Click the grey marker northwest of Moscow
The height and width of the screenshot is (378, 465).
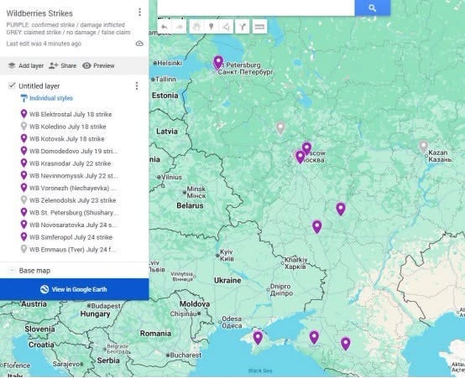280,128
